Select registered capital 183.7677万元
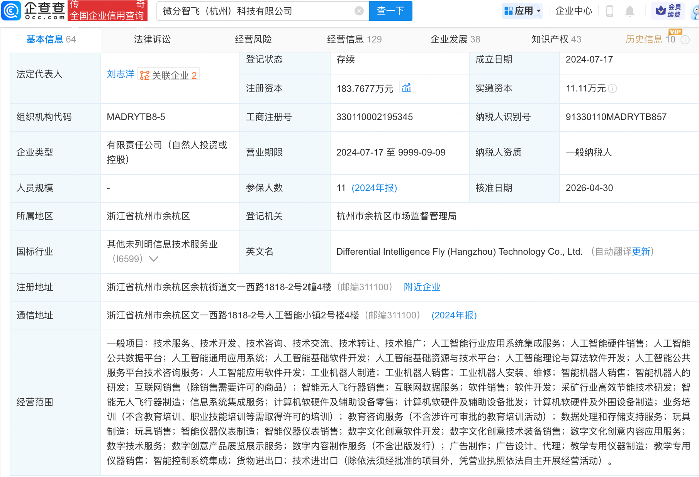 (x=365, y=89)
